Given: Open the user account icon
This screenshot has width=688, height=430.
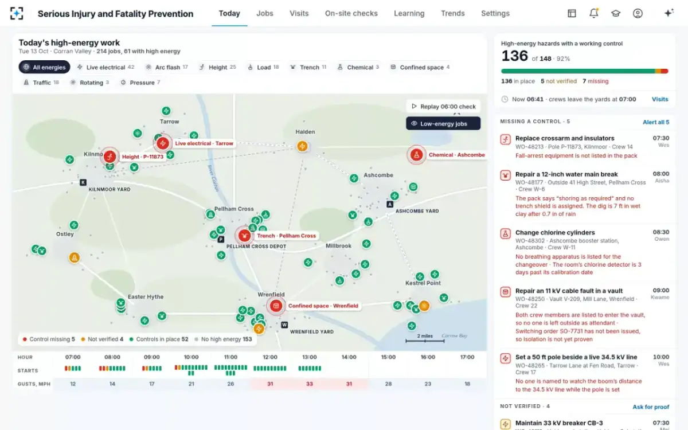Looking at the screenshot, I should [638, 13].
